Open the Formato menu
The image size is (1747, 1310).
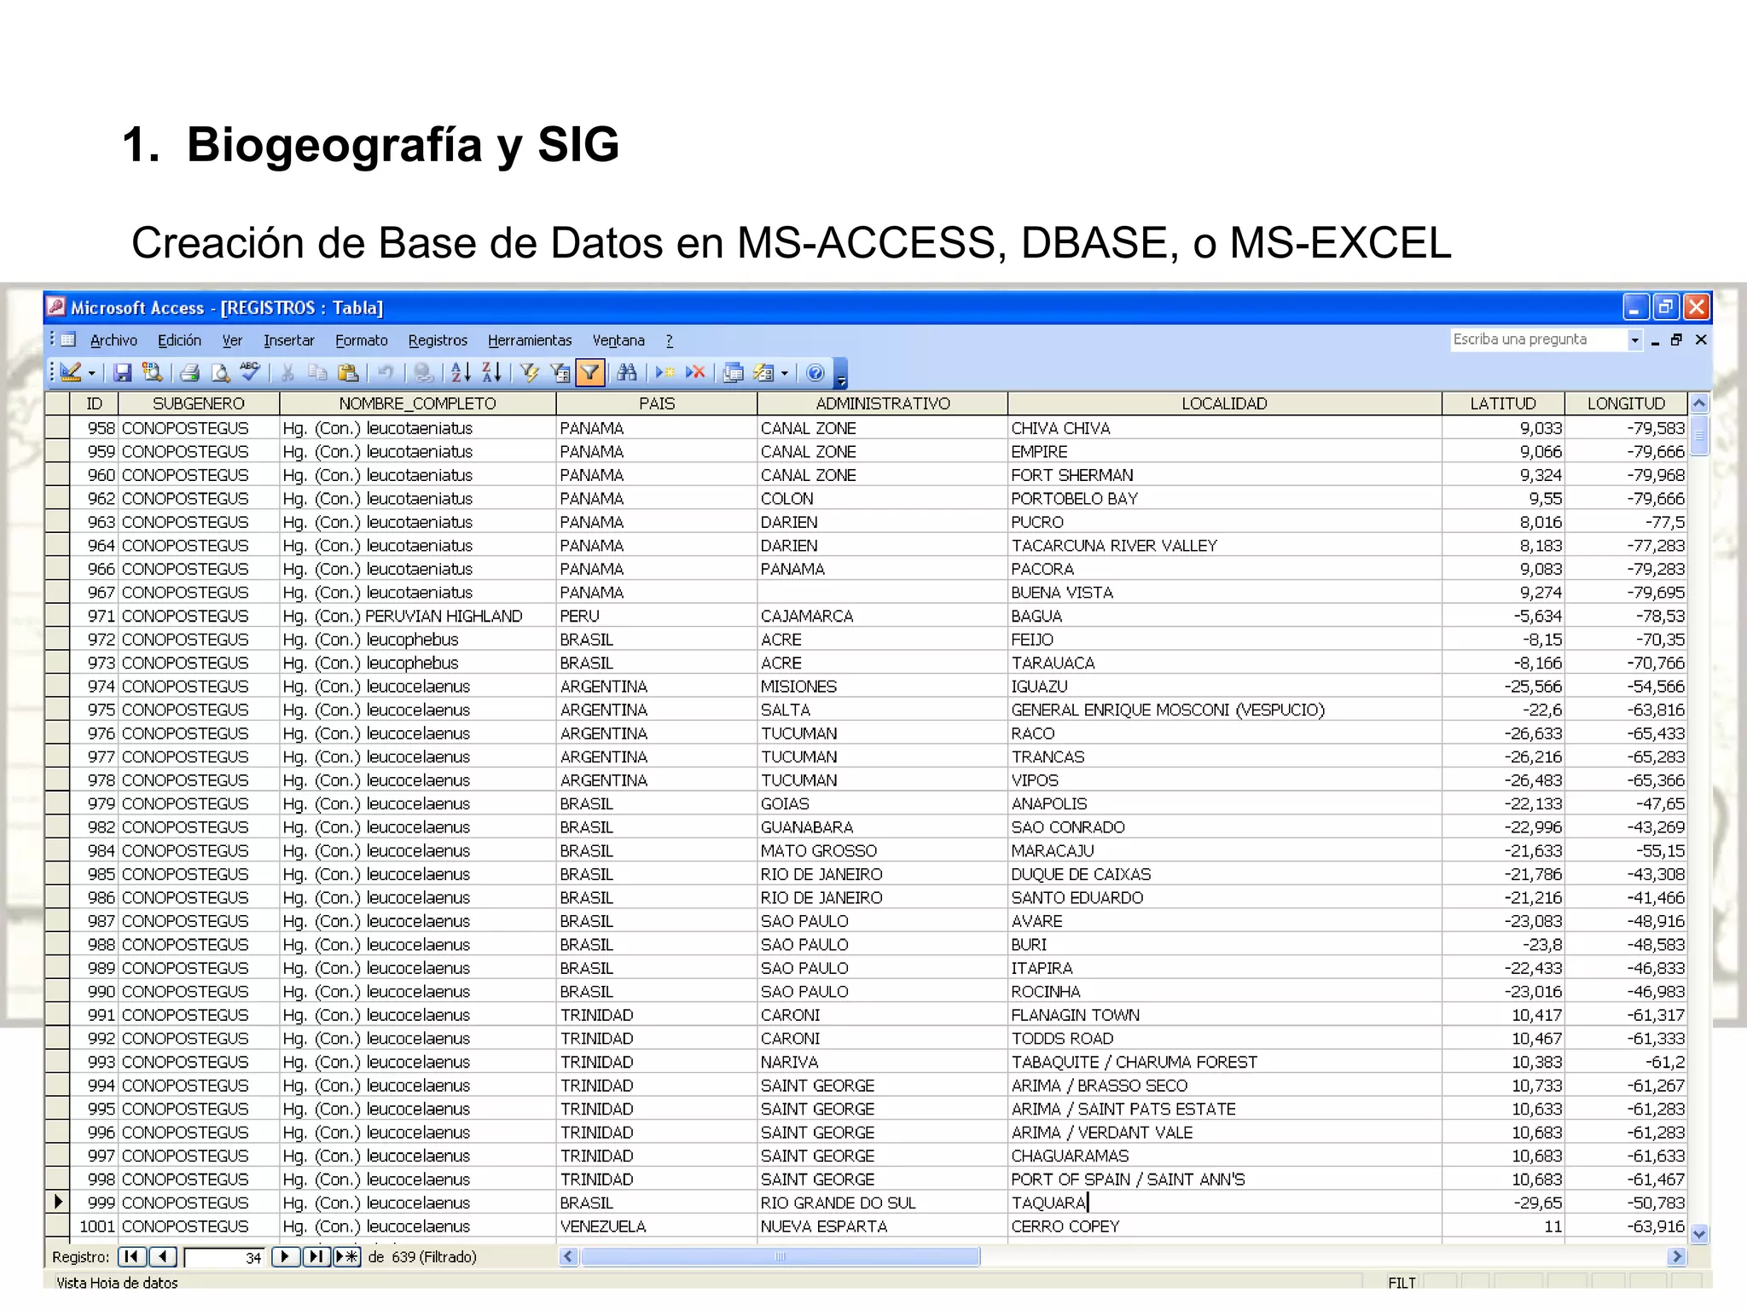point(361,340)
